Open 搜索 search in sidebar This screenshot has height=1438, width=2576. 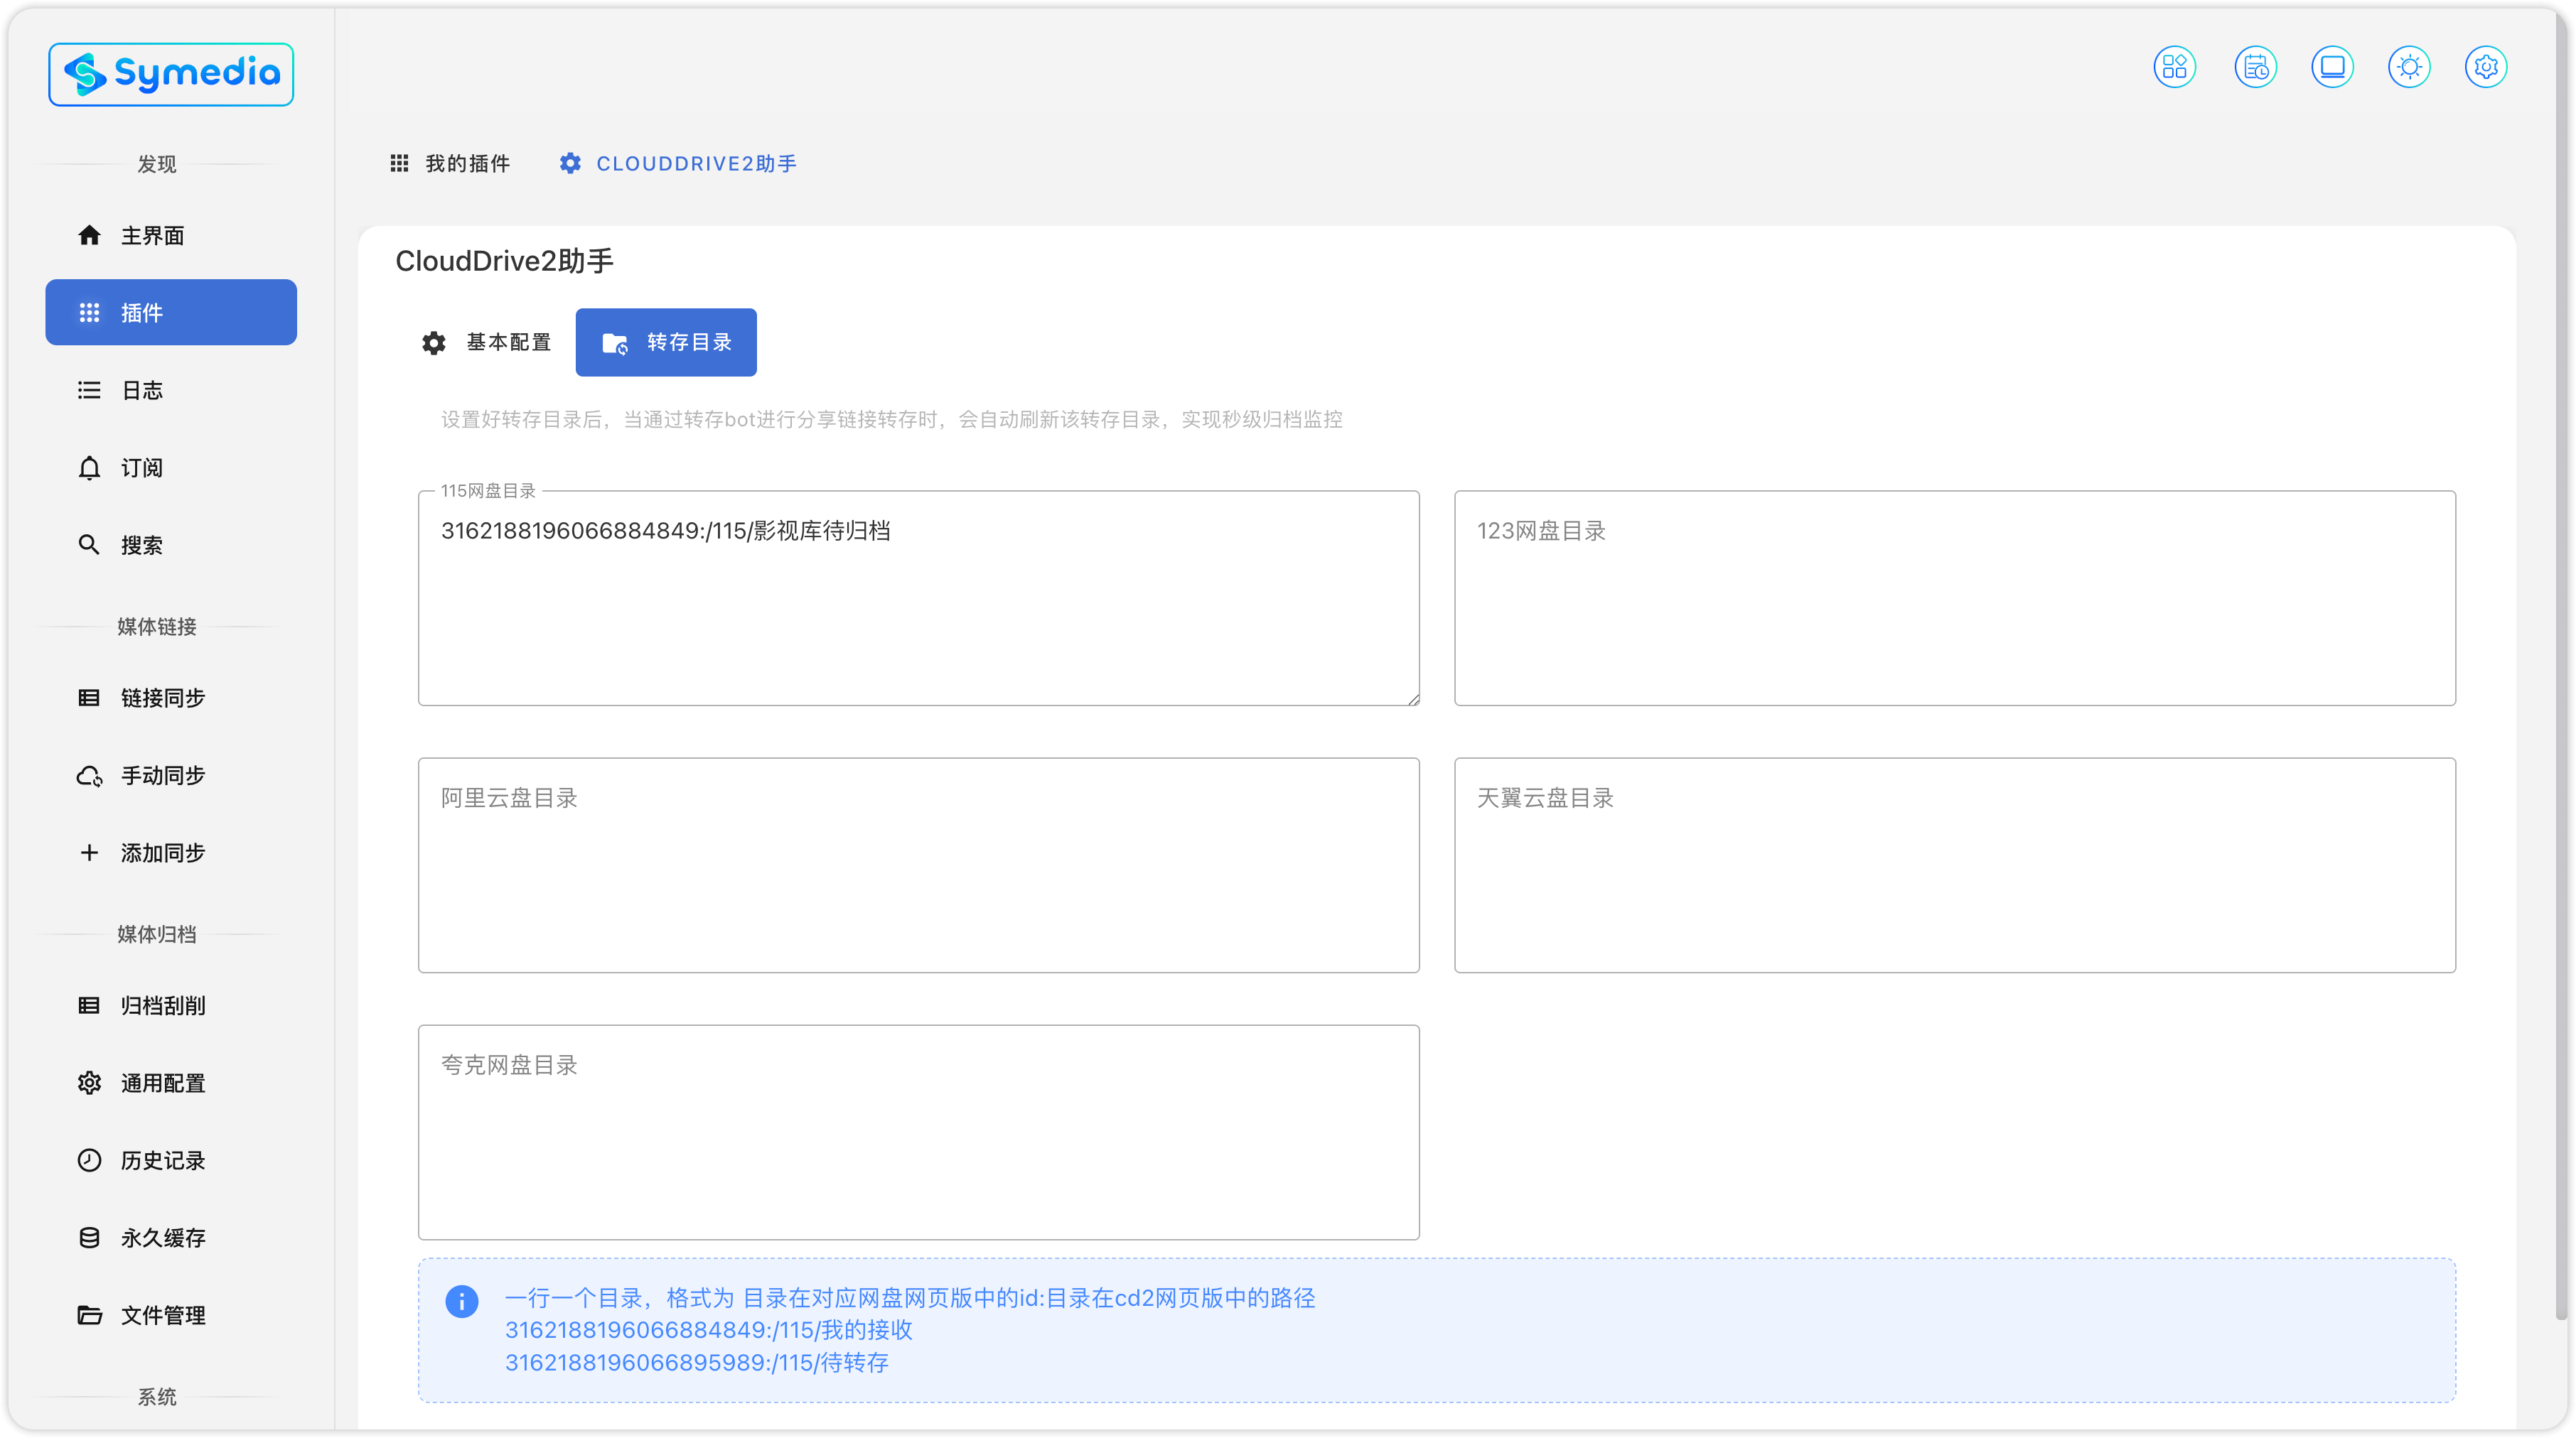pyautogui.click(x=141, y=545)
